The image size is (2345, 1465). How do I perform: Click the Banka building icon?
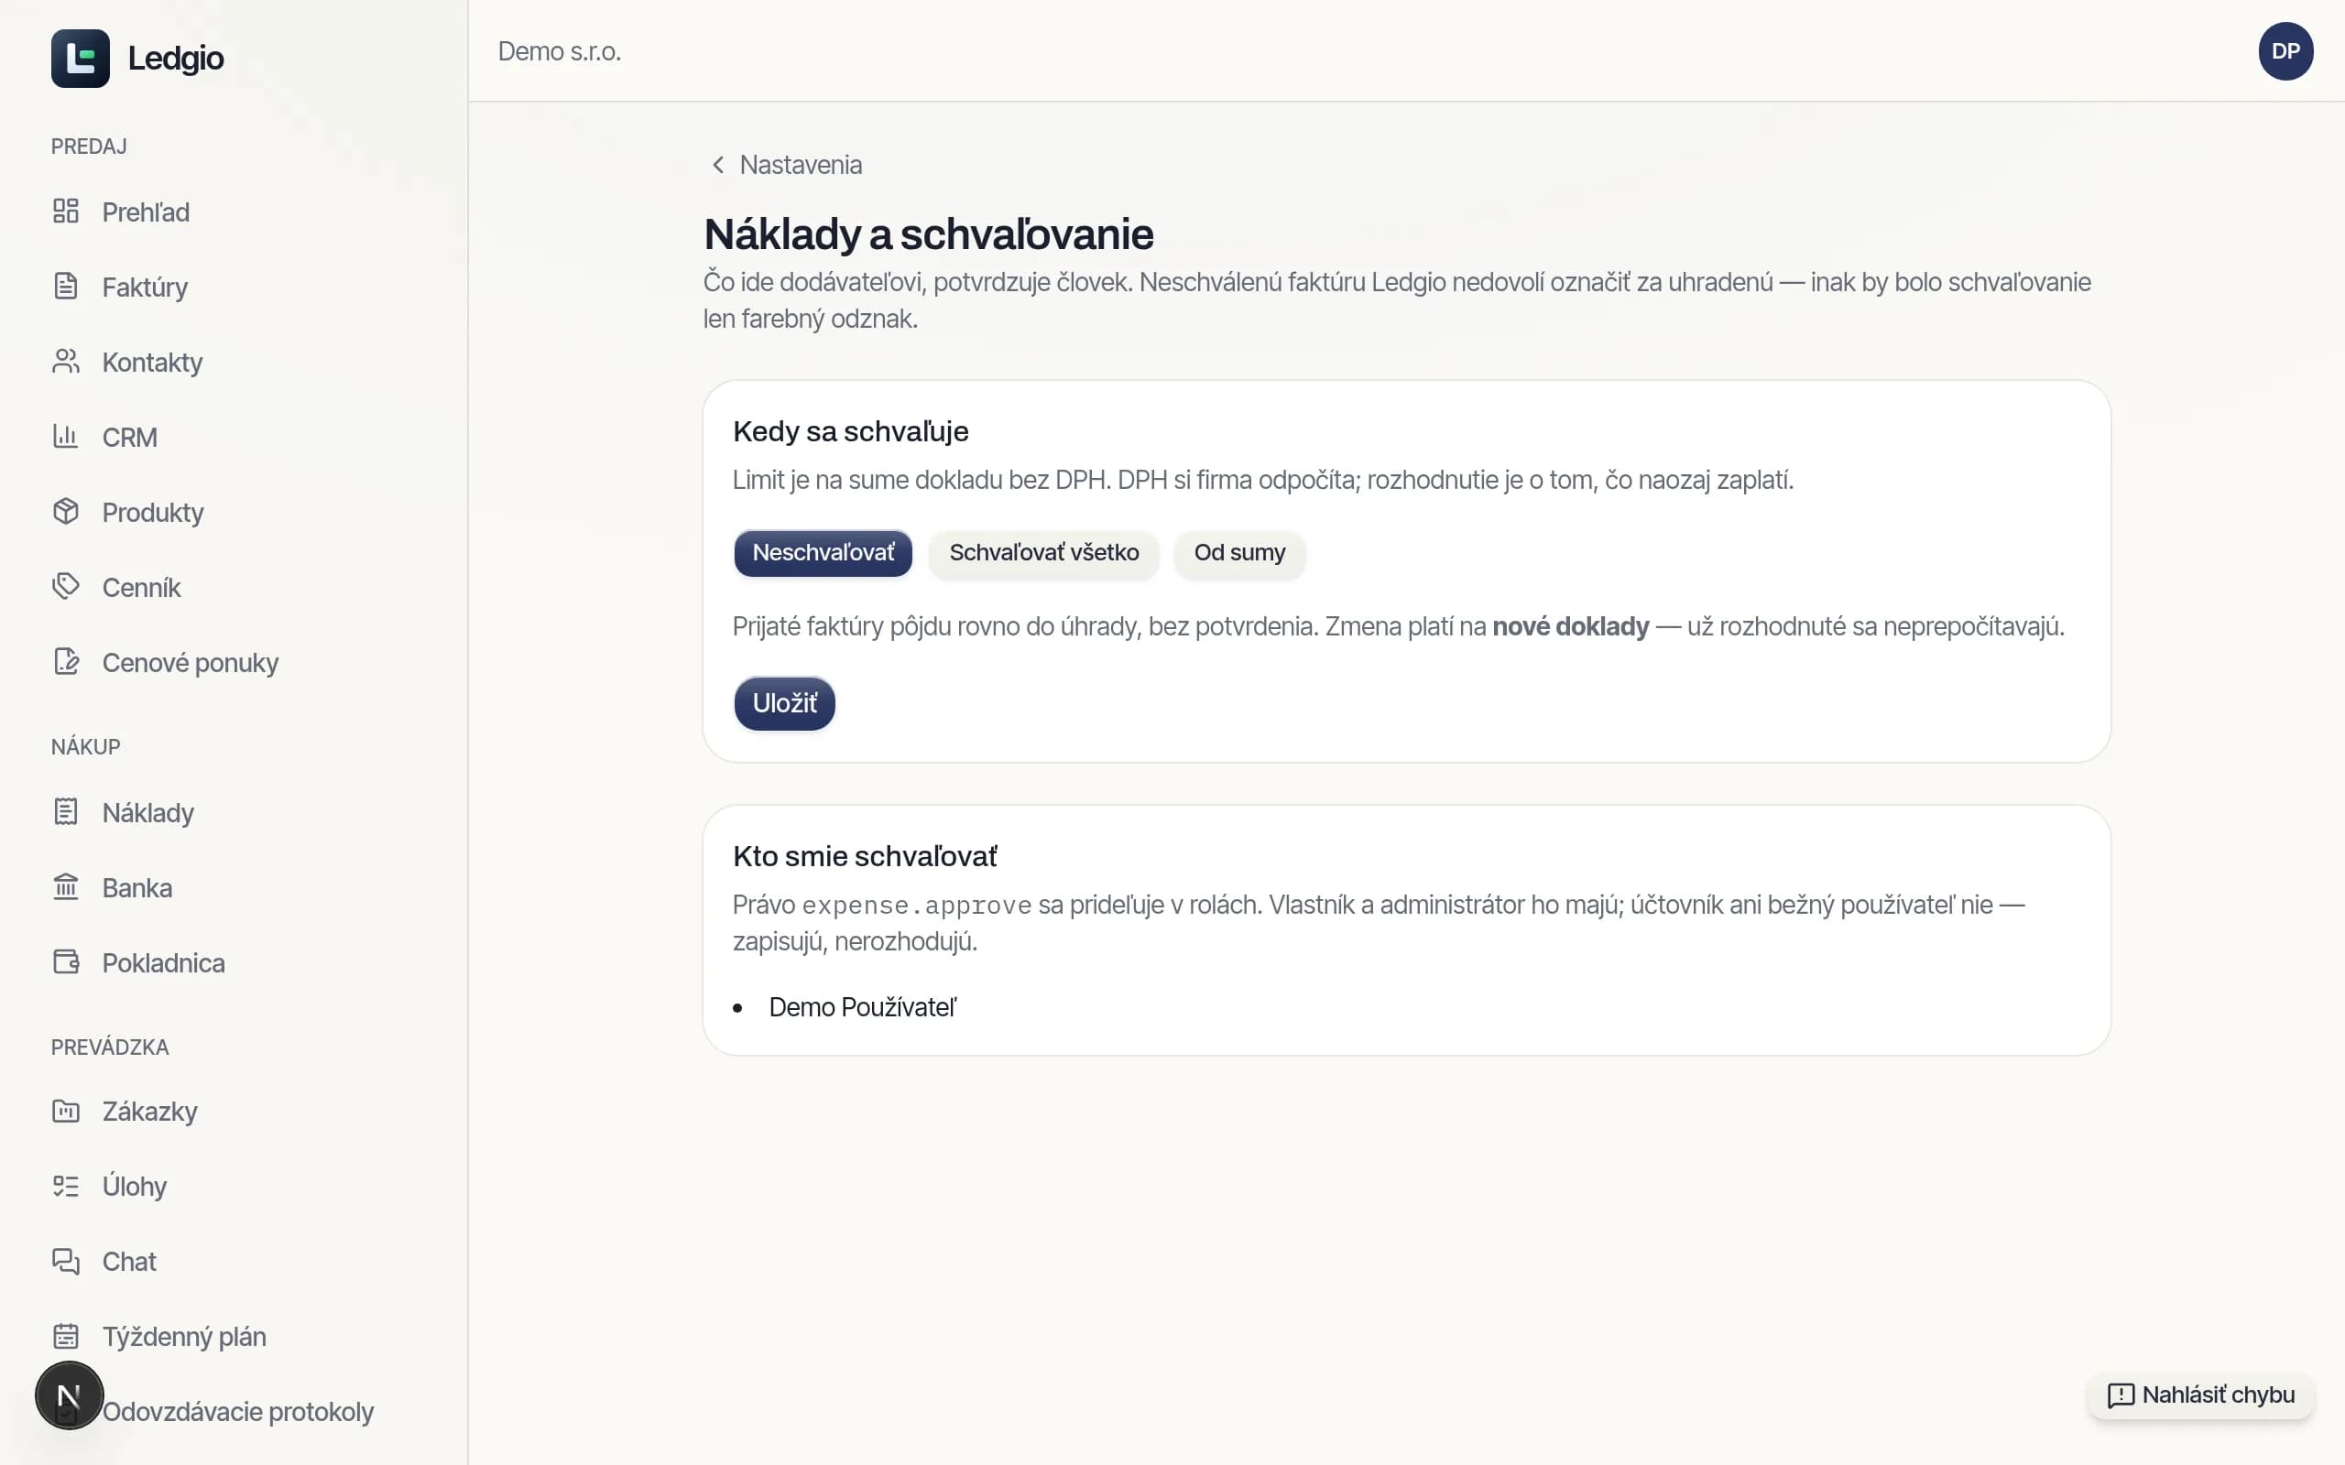coord(66,887)
